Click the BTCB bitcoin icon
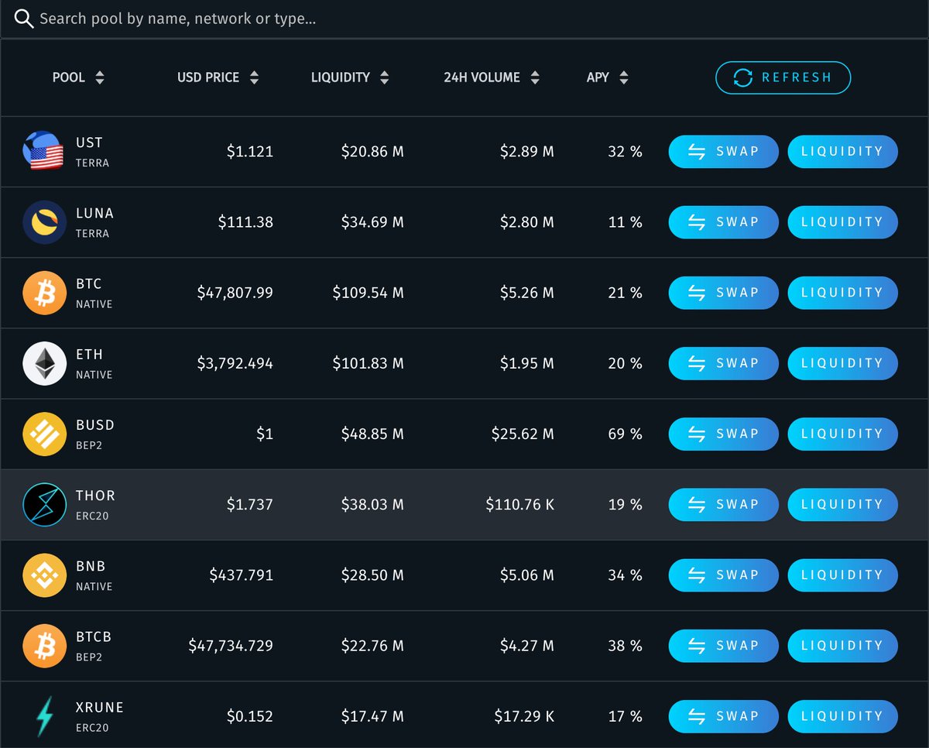 [x=44, y=646]
